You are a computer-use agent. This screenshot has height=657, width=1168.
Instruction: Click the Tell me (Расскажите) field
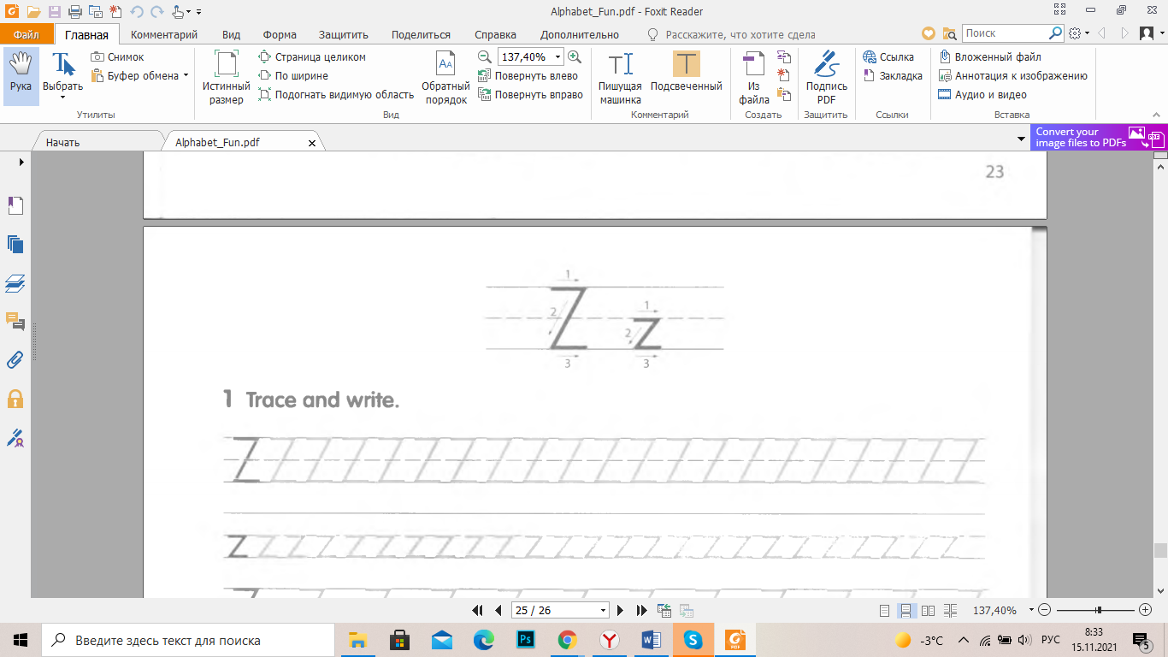click(x=740, y=35)
